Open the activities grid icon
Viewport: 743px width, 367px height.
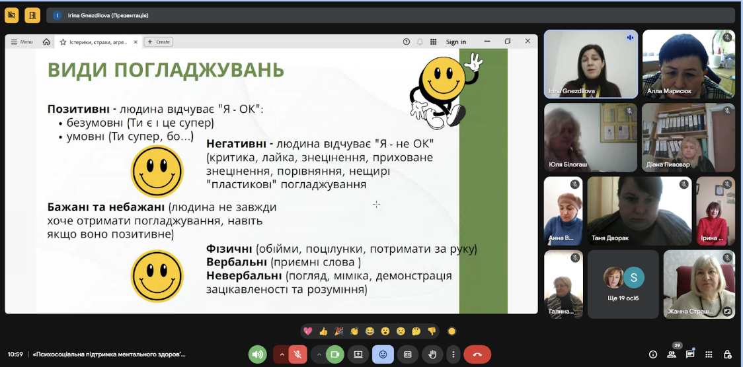pyautogui.click(x=709, y=354)
